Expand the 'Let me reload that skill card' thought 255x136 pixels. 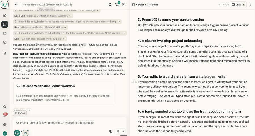click(x=97, y=10)
